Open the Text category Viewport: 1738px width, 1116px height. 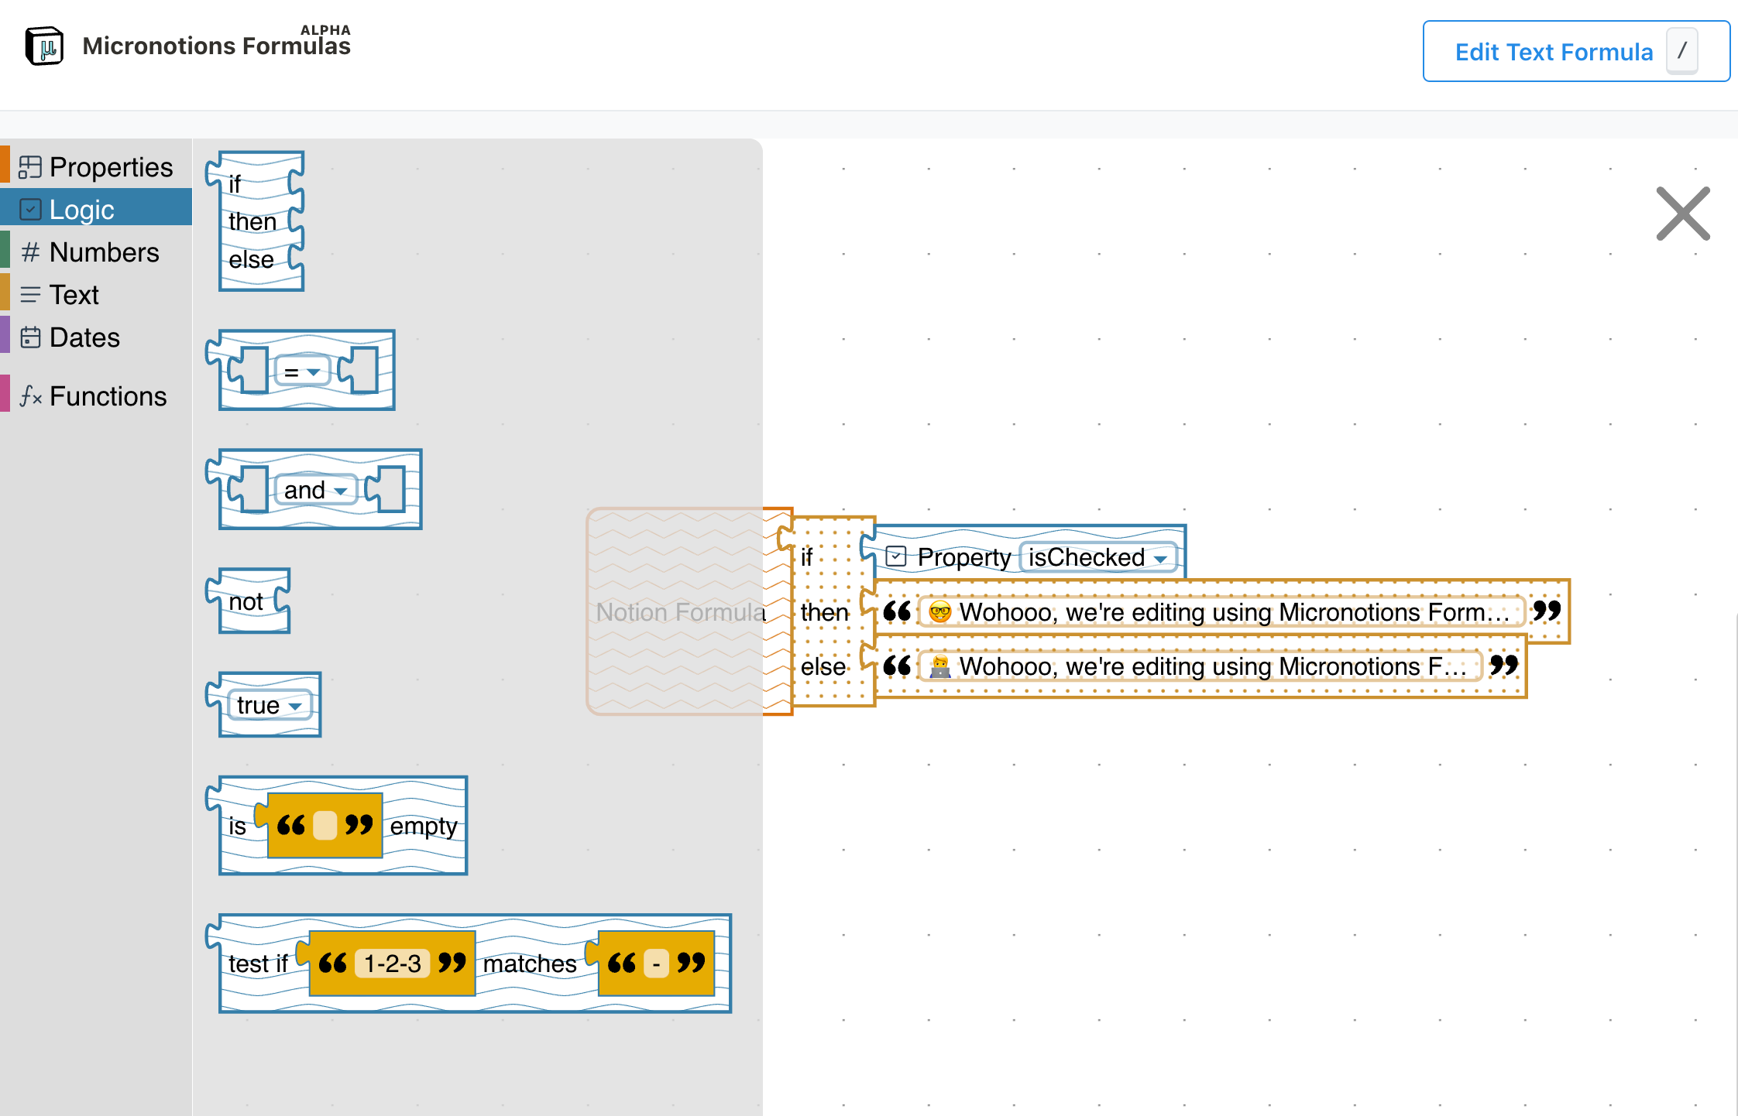[x=96, y=295]
